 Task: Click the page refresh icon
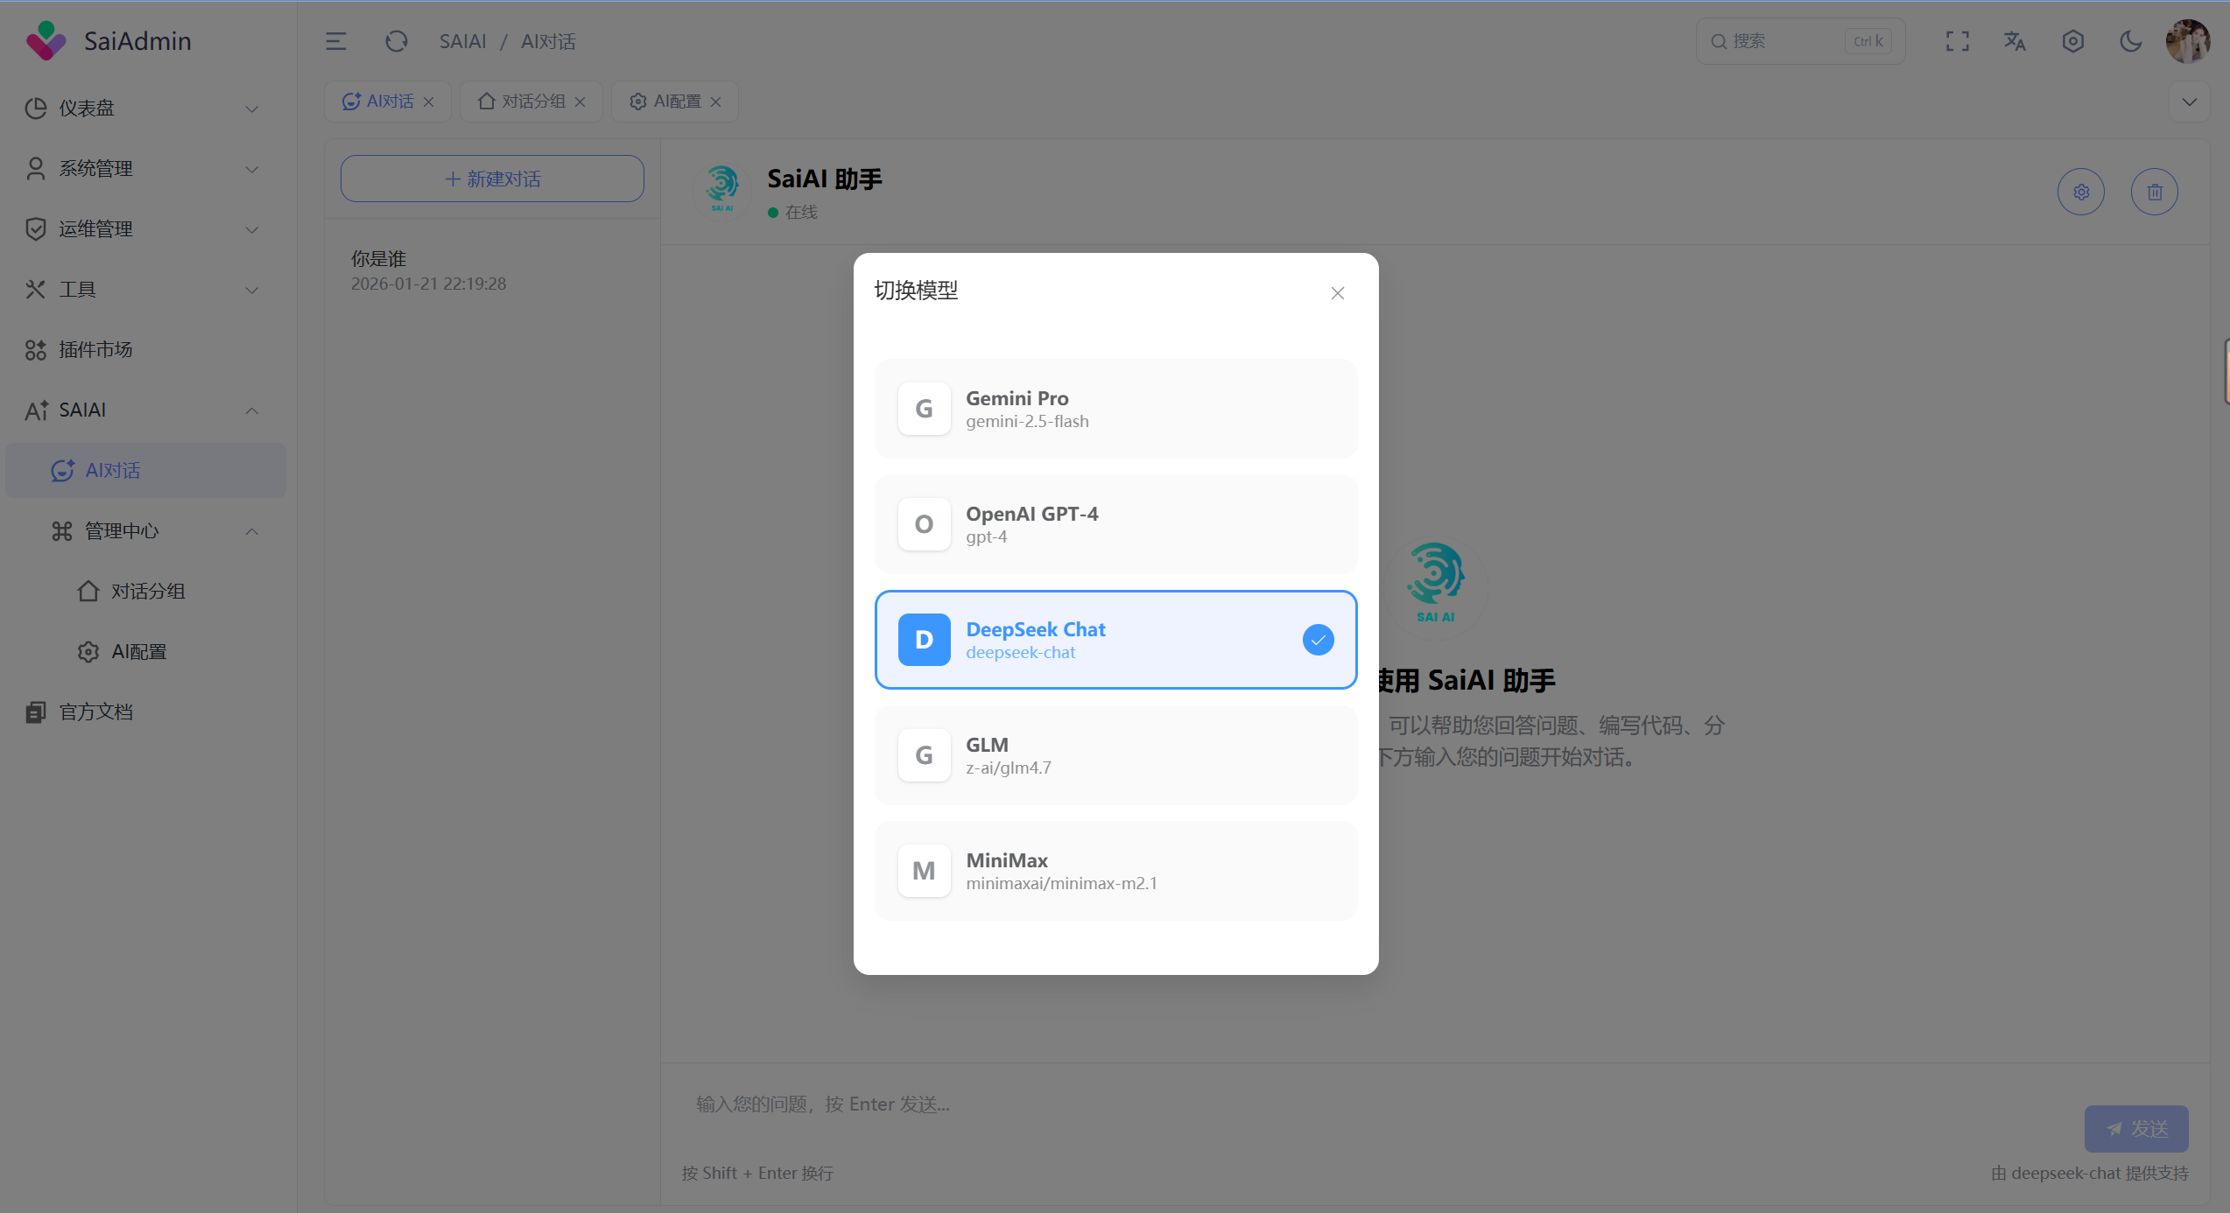(x=397, y=41)
